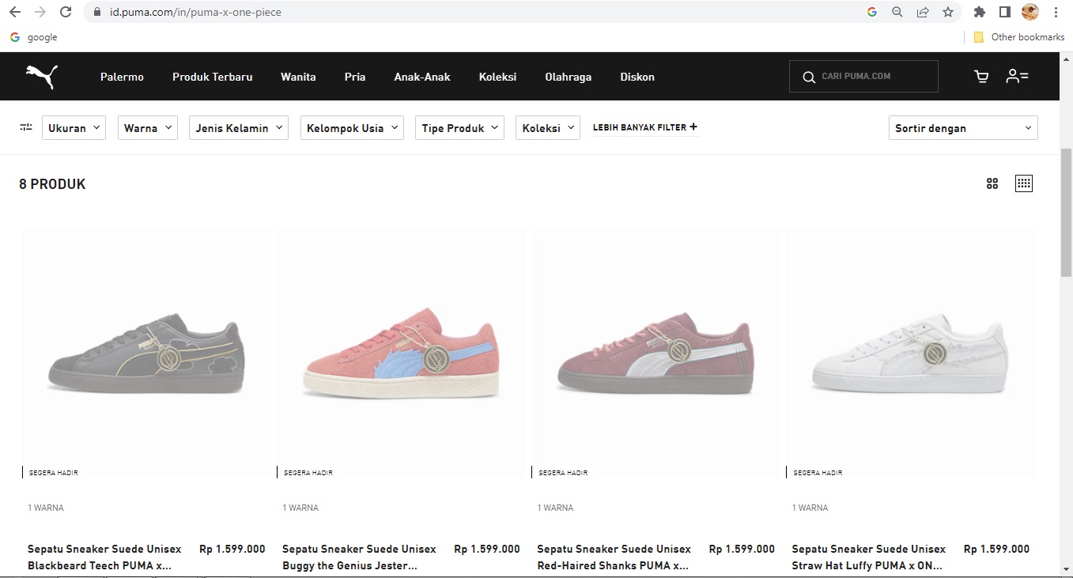Open the shopping cart

click(981, 76)
